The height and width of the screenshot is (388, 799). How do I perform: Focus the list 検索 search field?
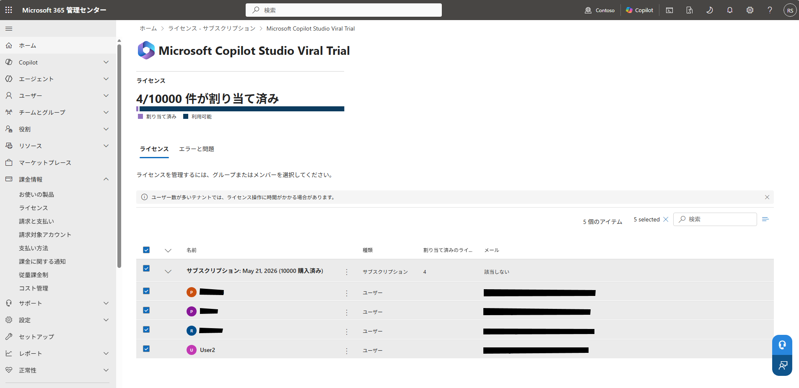pyautogui.click(x=715, y=219)
